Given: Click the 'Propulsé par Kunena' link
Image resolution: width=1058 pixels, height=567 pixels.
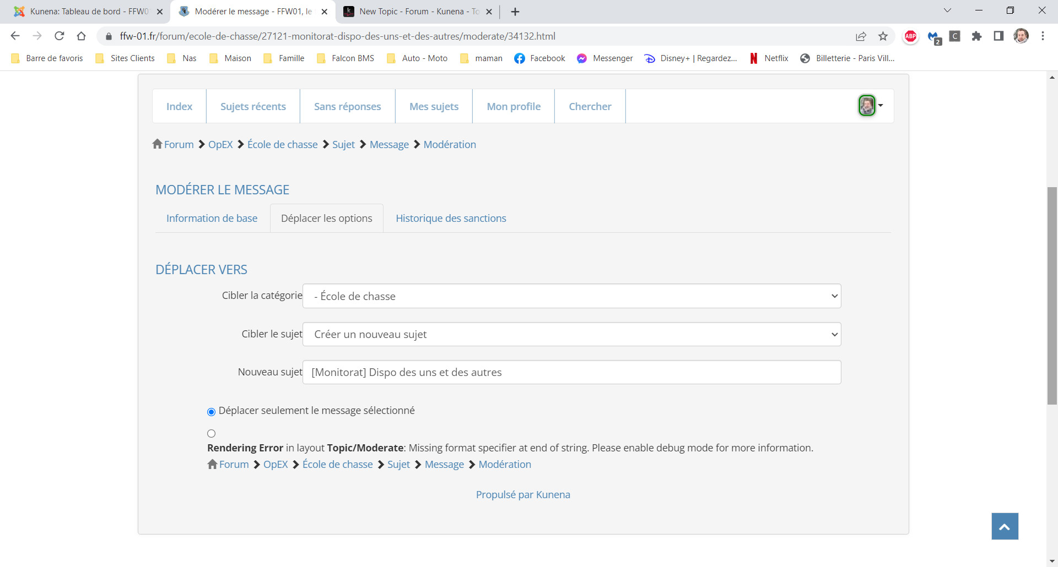Looking at the screenshot, I should click(523, 495).
